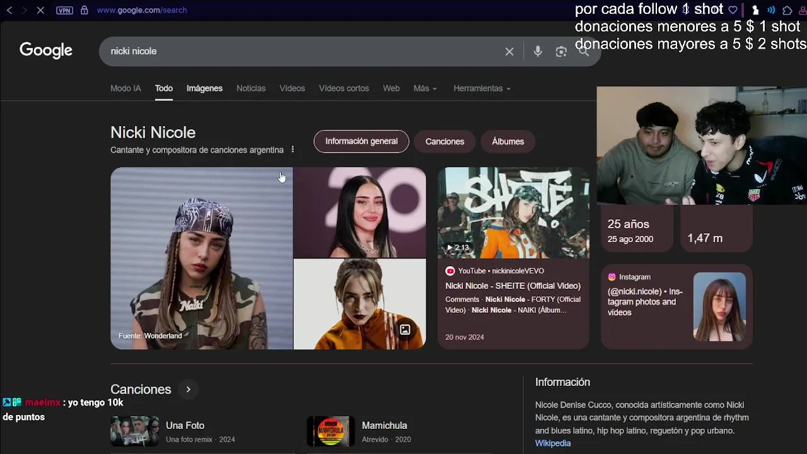This screenshot has height=454, width=807.
Task: Click Fuente: Wonderland image caption
Action: (x=150, y=336)
